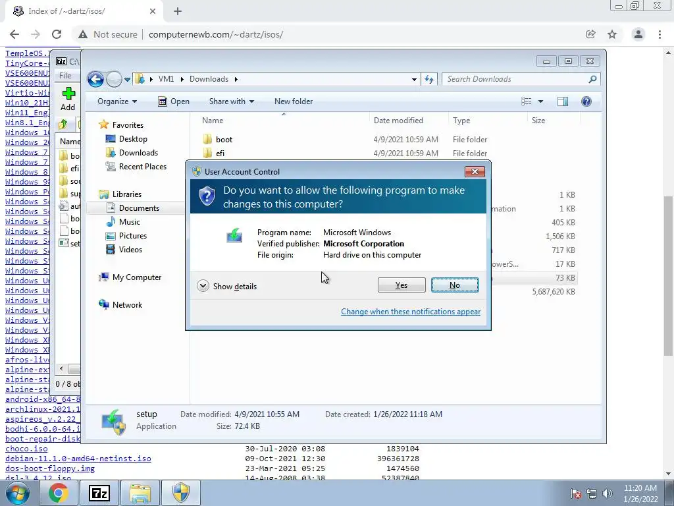Refresh the Downloads folder view

429,79
